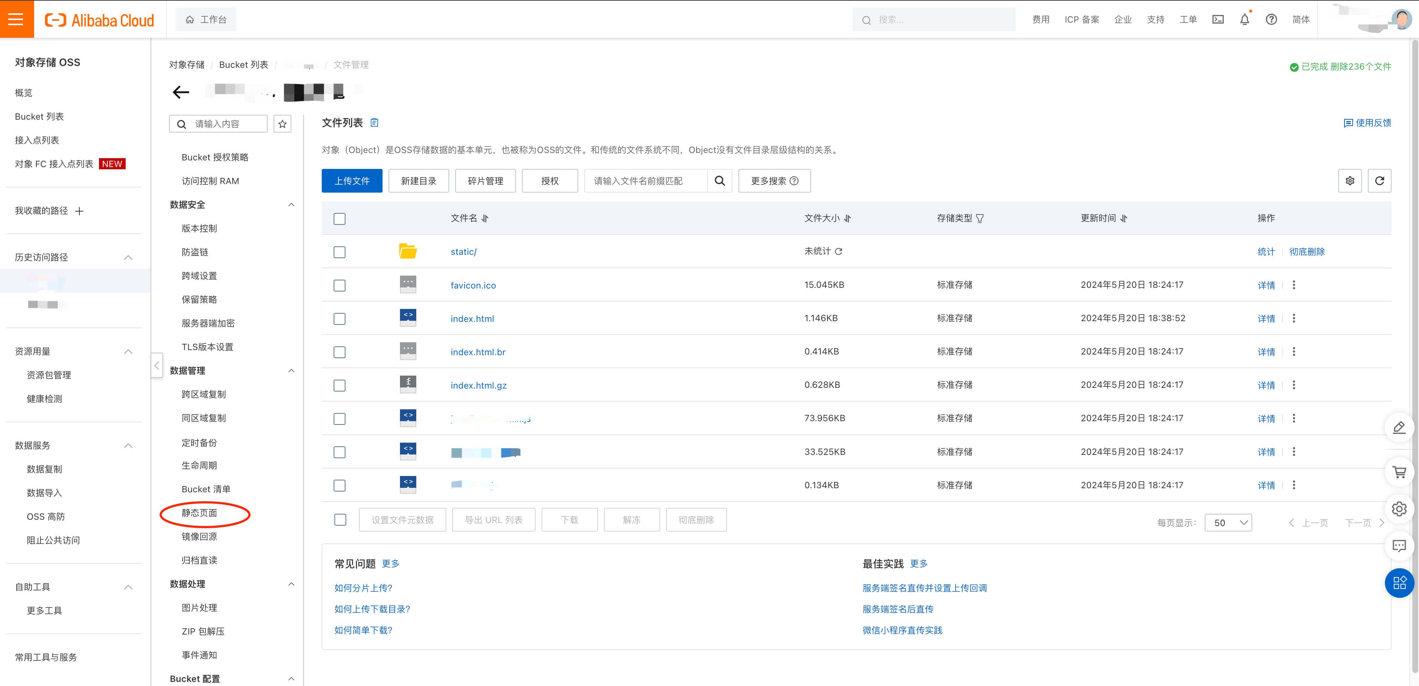
Task: Collapse 资源用量 group
Action: (128, 351)
